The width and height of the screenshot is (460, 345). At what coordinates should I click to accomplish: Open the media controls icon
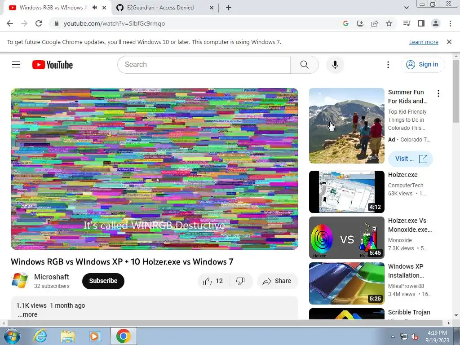coord(407,23)
